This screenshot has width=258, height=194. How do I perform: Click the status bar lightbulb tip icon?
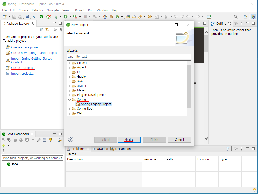(x=254, y=190)
